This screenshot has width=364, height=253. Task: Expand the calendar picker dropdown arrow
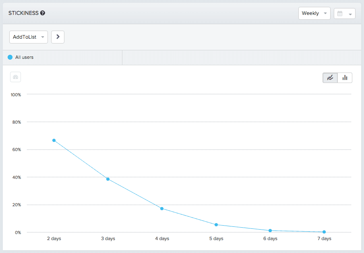click(x=349, y=13)
